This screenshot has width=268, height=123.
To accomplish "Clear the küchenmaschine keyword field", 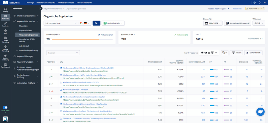I will [76, 23].
